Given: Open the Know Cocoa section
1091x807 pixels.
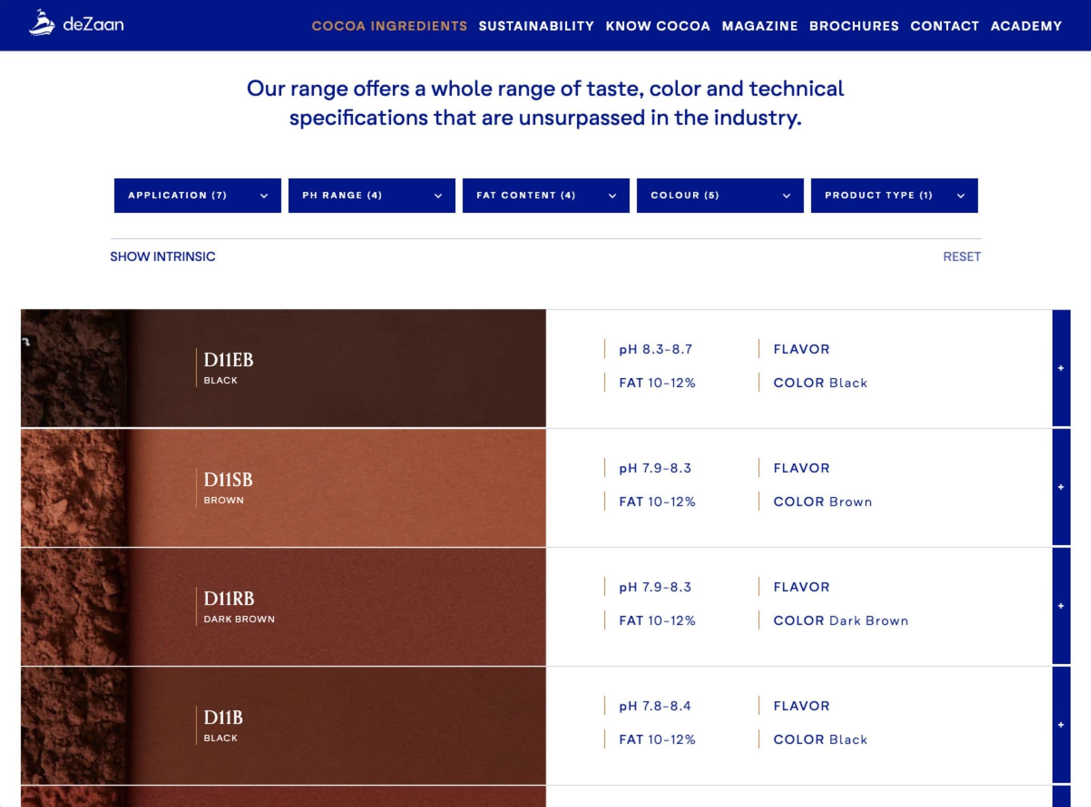Looking at the screenshot, I should [x=657, y=26].
